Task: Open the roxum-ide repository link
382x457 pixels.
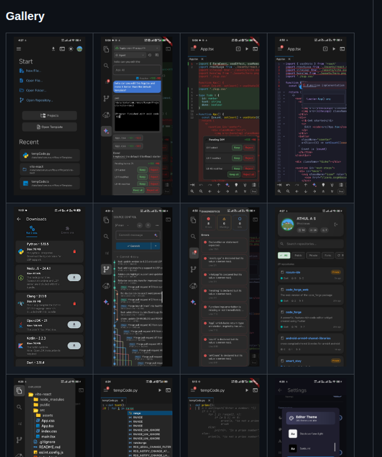Action: (x=293, y=272)
